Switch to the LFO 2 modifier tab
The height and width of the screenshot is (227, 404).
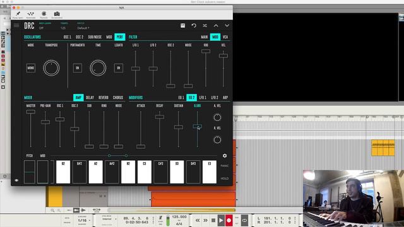pyautogui.click(x=215, y=98)
